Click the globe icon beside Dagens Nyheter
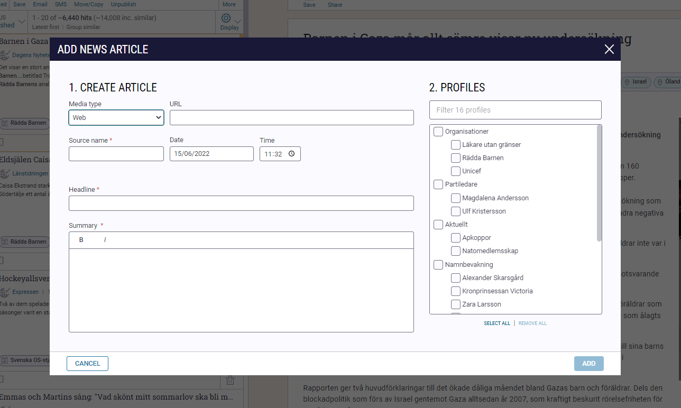This screenshot has width=681, height=408. point(5,55)
